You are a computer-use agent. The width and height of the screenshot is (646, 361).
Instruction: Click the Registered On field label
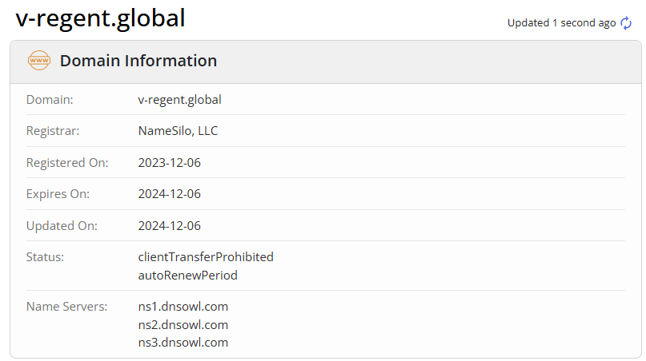(x=67, y=163)
